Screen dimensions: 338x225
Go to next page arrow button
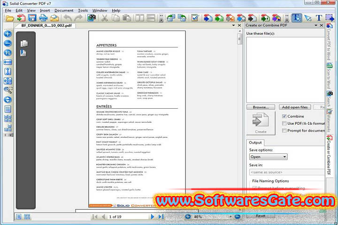[153, 217]
